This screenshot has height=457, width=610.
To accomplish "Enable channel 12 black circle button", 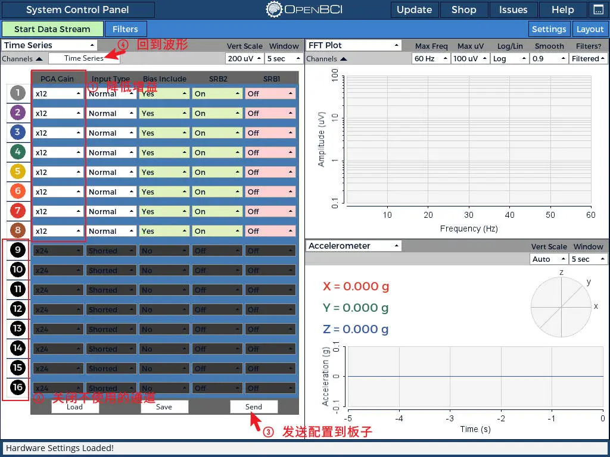I will coord(17,309).
